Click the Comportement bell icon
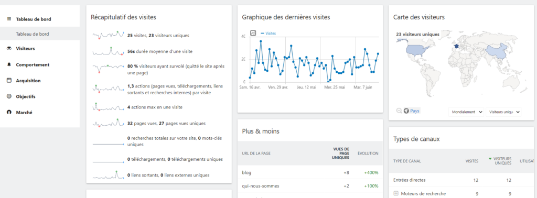The height and width of the screenshot is (198, 537). (x=9, y=64)
